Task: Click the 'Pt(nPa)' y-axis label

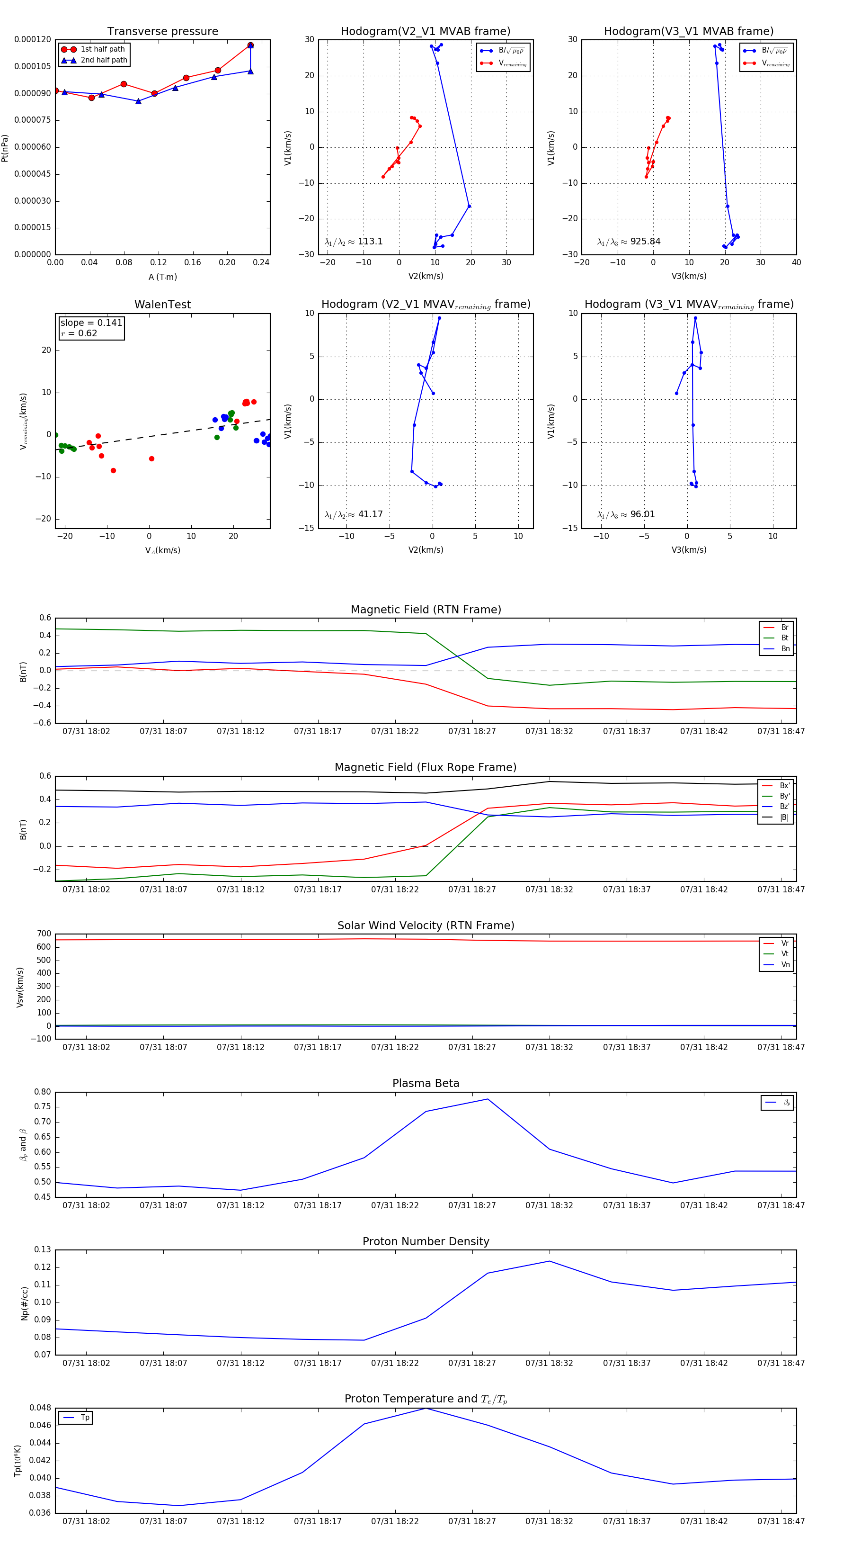Action: tap(5, 147)
